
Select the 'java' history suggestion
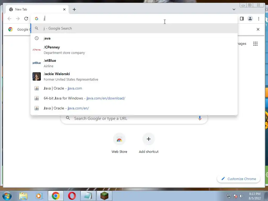pyautogui.click(x=134, y=38)
